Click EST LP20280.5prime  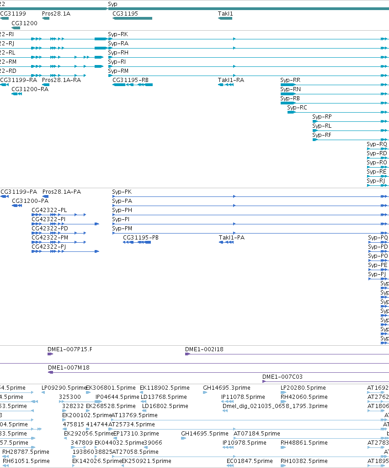pyautogui.click(x=303, y=388)
